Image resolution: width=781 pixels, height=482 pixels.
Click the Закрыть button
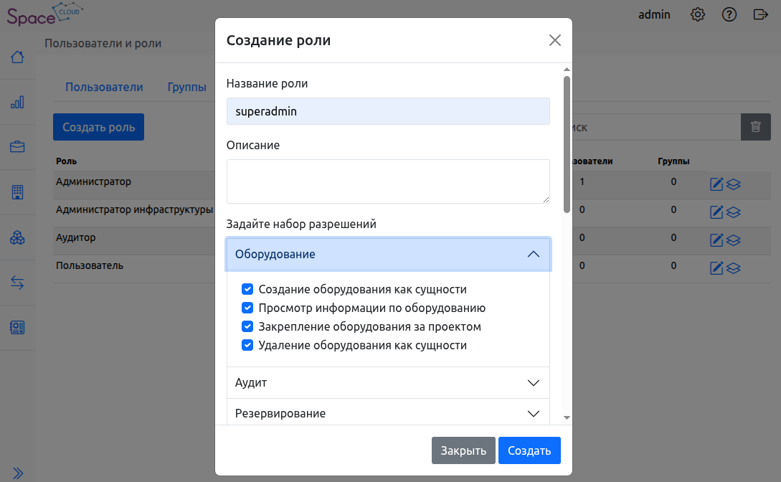[463, 450]
